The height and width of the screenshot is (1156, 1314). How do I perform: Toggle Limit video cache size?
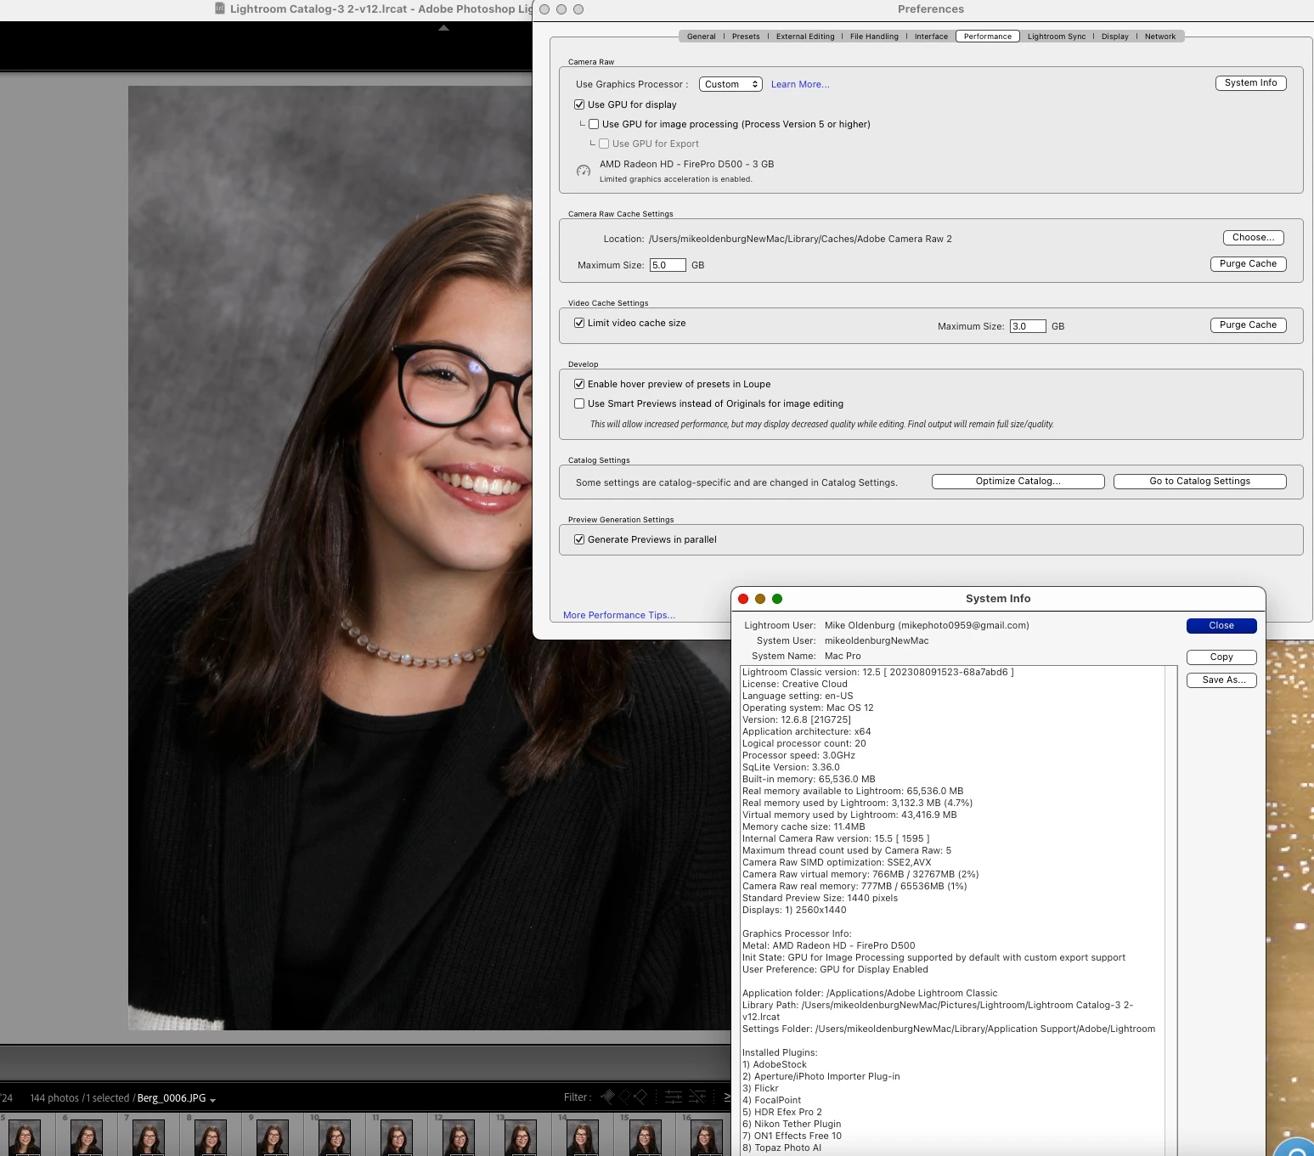point(579,323)
